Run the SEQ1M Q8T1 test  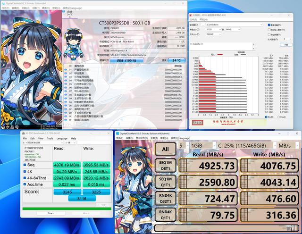point(166,166)
